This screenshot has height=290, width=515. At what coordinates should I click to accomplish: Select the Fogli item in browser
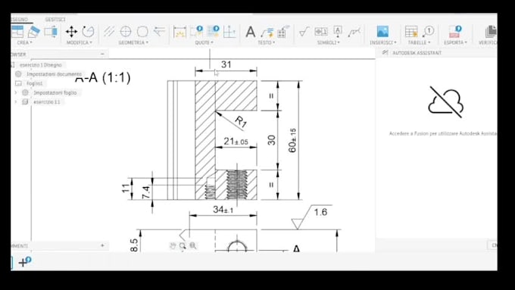pos(35,83)
